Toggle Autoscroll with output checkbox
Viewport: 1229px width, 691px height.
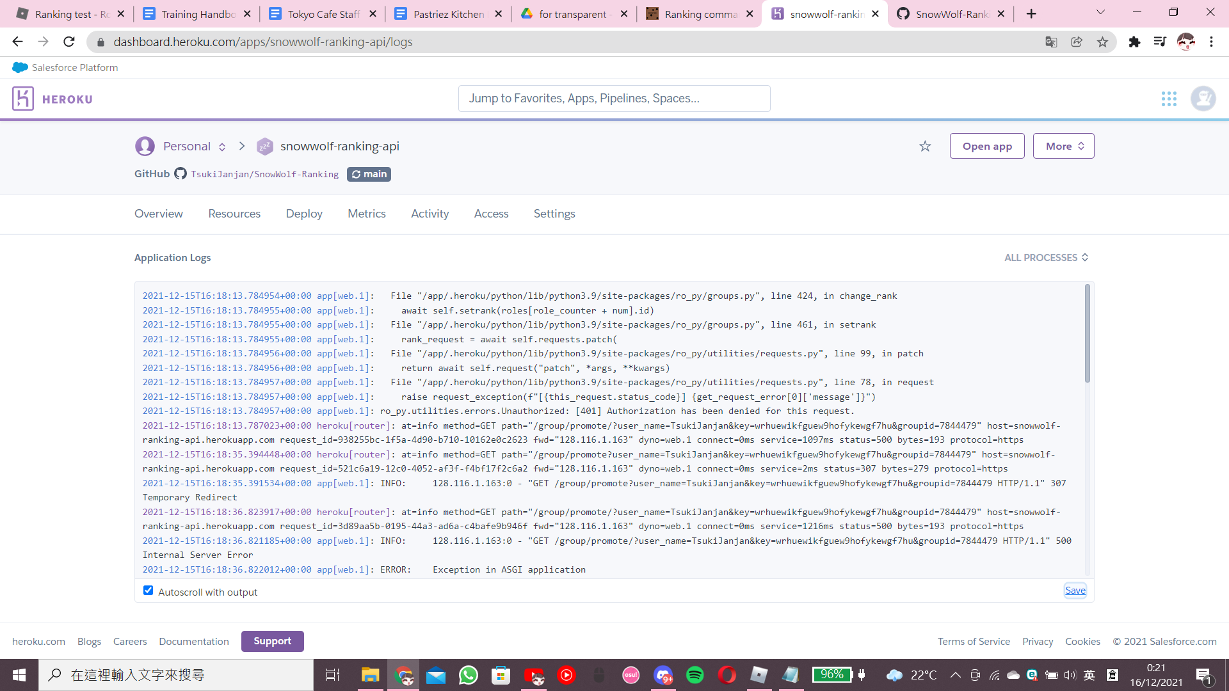[x=148, y=591]
